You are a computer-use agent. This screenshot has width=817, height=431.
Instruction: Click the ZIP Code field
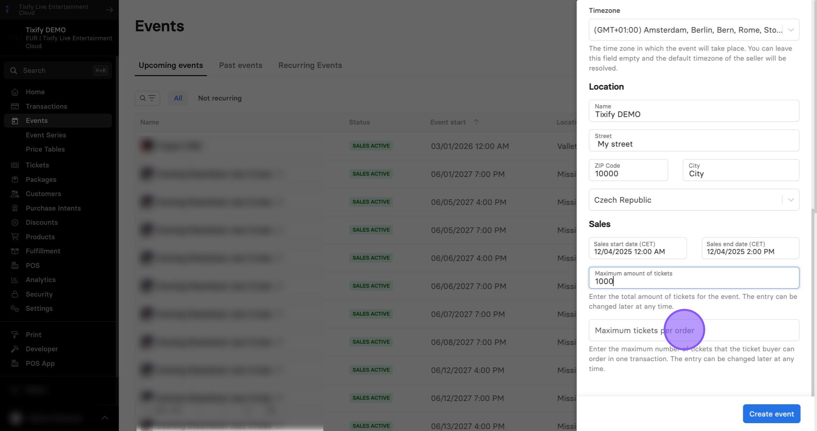[628, 170]
